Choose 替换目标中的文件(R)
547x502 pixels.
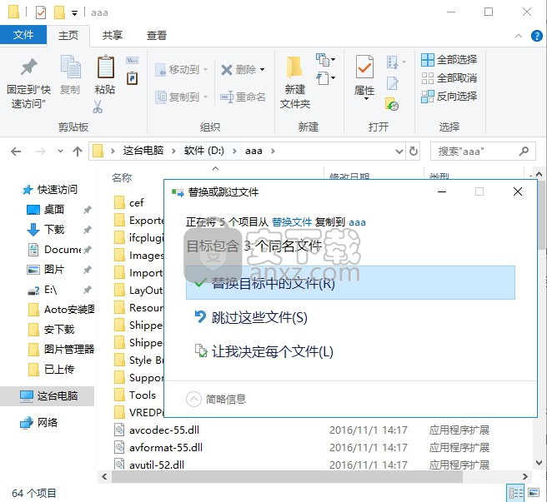tap(350, 282)
